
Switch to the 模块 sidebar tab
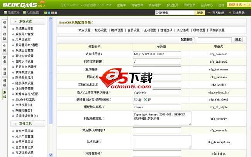5,37
